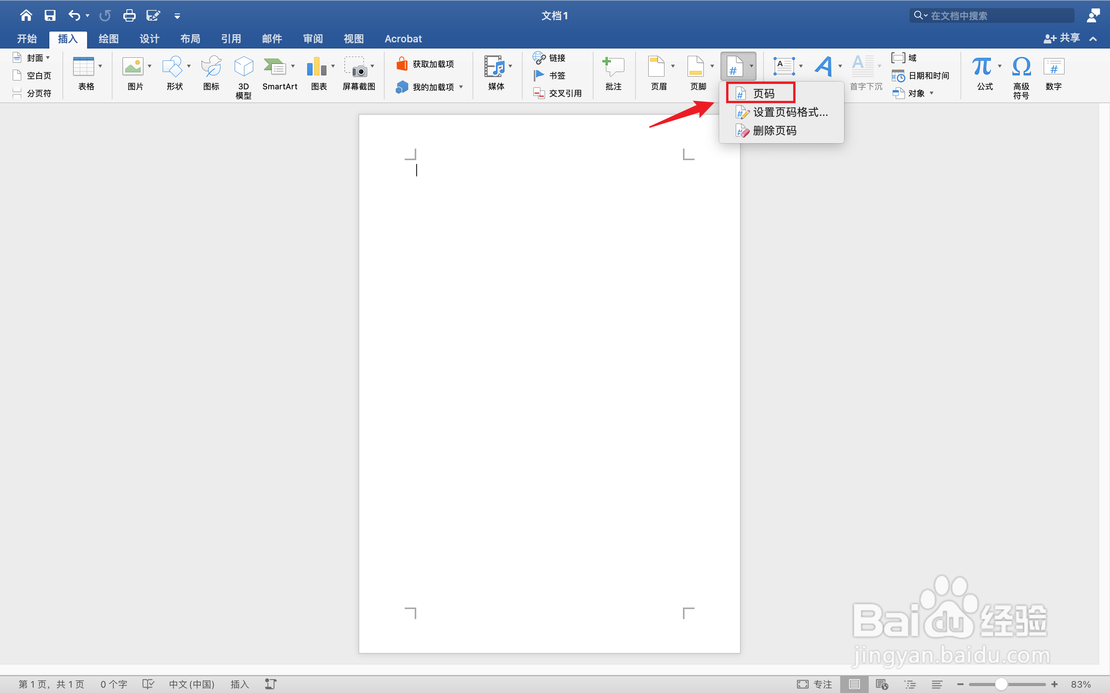The image size is (1110, 693).
Task: Toggle the 插入 overtype mode indicator
Action: click(x=239, y=684)
